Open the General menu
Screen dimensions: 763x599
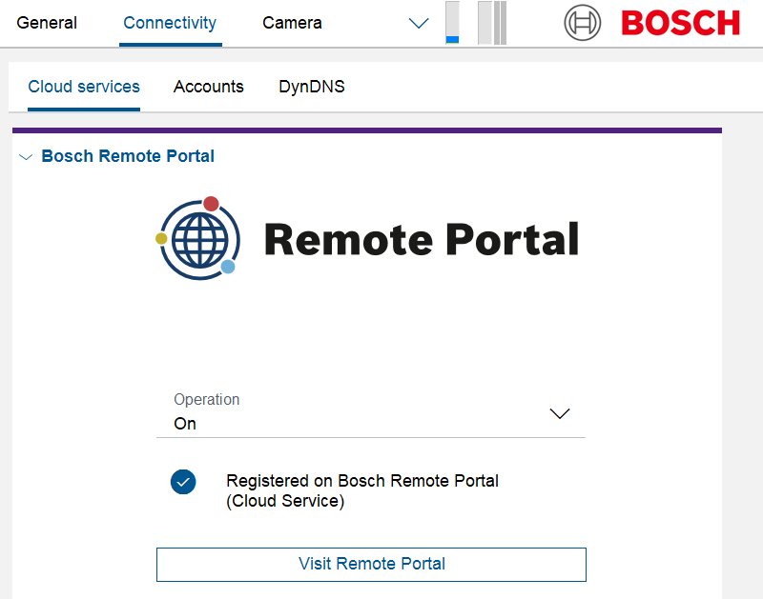pyautogui.click(x=47, y=23)
